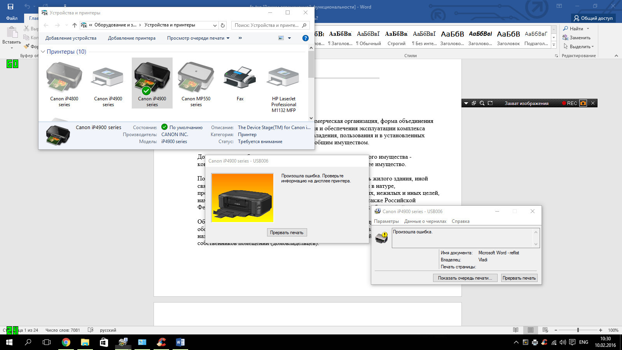Image resolution: width=622 pixels, height=350 pixels.
Task: Click the window-copy icon on capture toolbar
Action: [474, 103]
